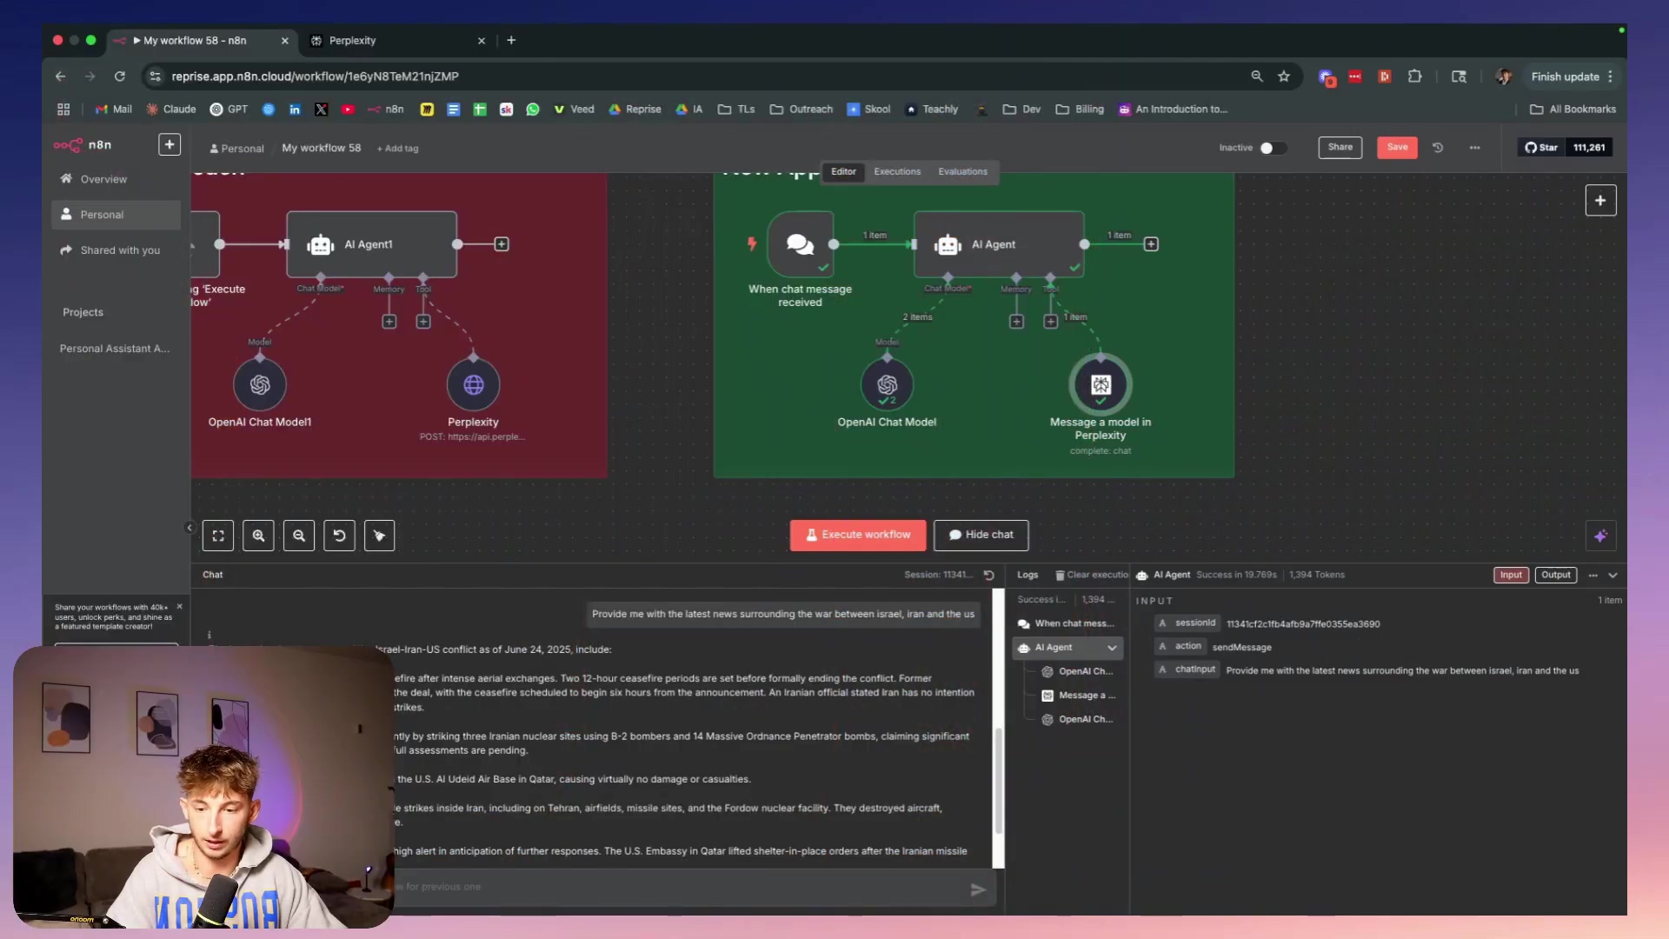This screenshot has width=1669, height=939.
Task: Fit the canvas to view
Action: tap(218, 536)
